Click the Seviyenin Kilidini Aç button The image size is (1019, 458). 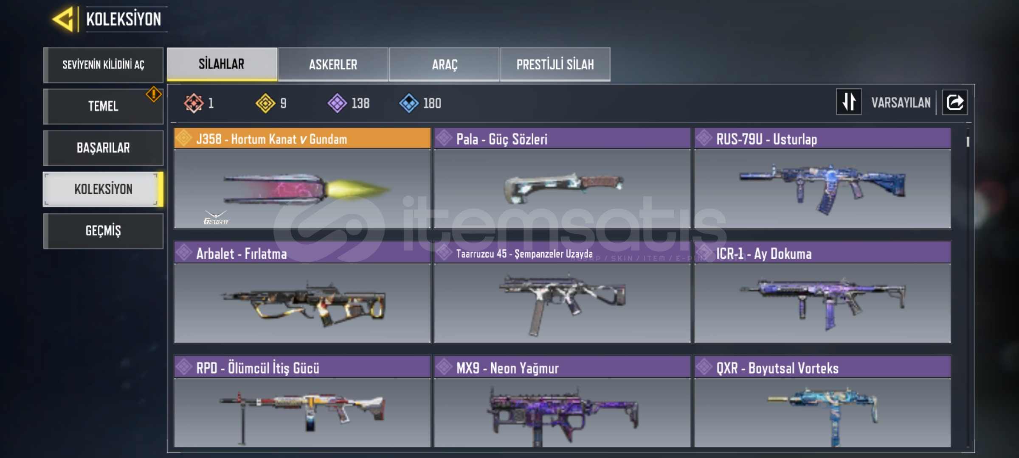103,64
